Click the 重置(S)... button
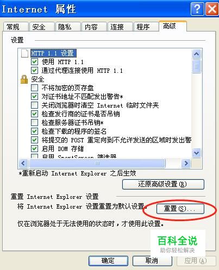The width and height of the screenshot is (219, 270). pyautogui.click(x=180, y=209)
